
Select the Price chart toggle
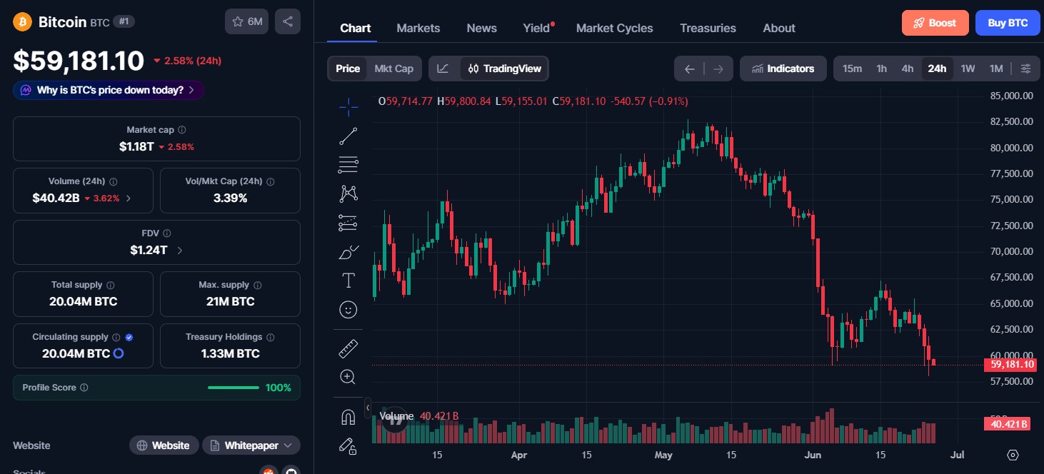click(x=348, y=69)
